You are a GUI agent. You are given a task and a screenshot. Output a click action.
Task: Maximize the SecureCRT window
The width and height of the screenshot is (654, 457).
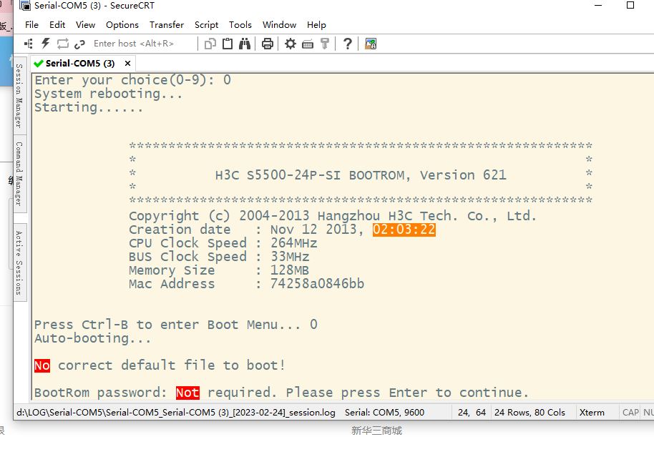[x=630, y=6]
